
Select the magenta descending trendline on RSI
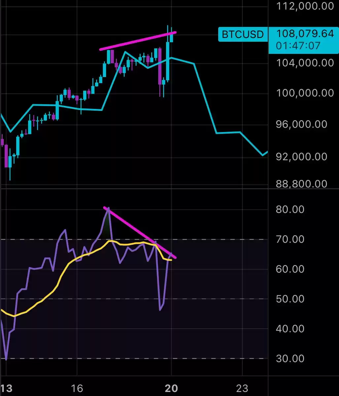[x=140, y=232]
